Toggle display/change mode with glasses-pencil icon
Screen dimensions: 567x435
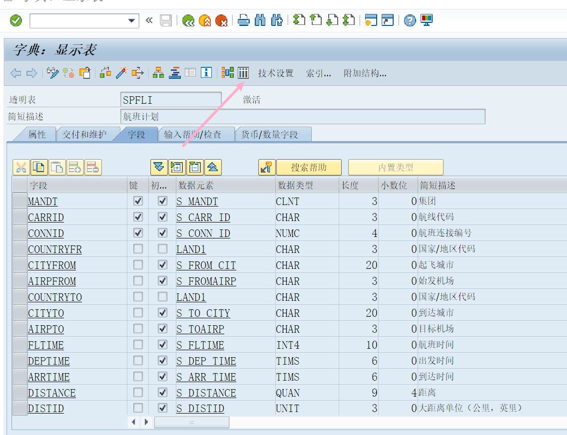coord(52,73)
